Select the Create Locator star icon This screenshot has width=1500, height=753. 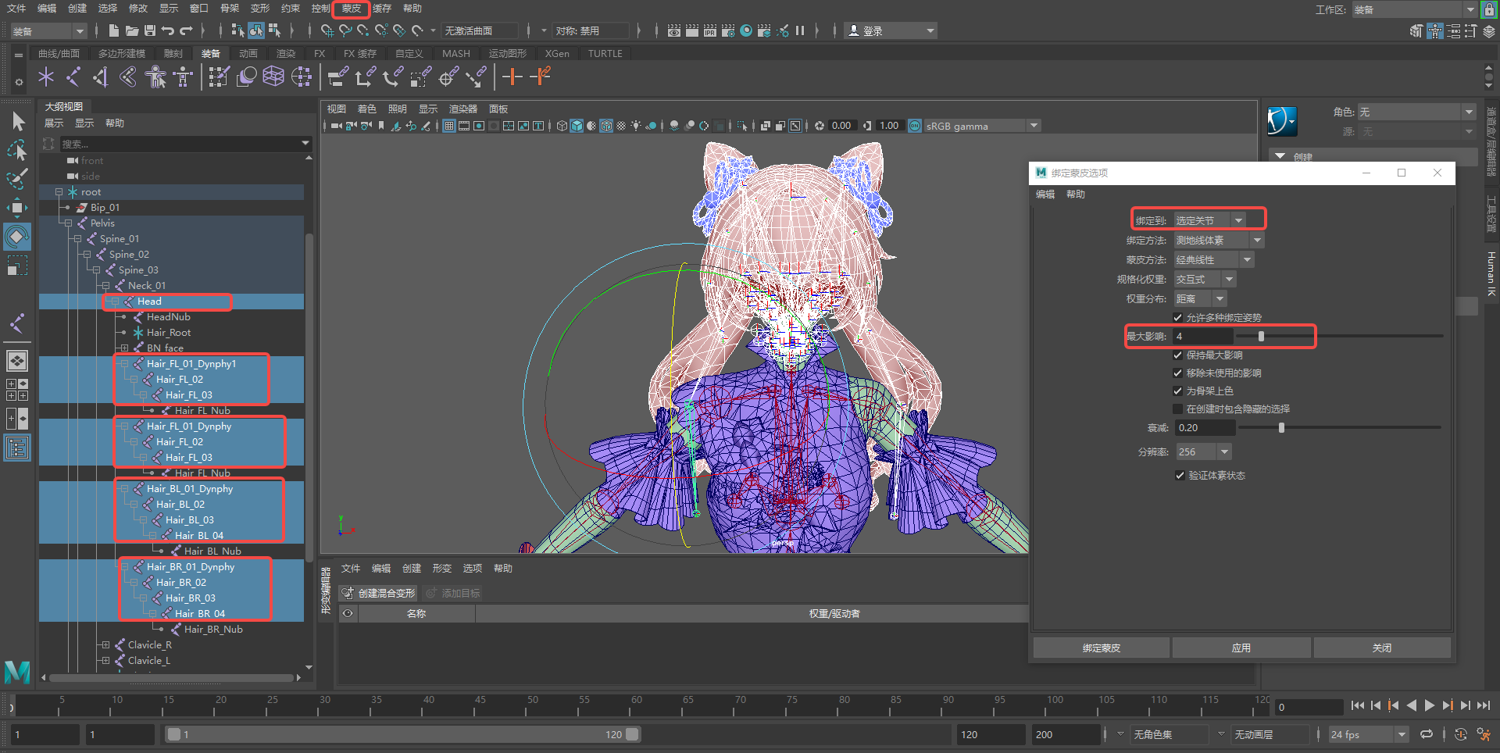point(46,77)
